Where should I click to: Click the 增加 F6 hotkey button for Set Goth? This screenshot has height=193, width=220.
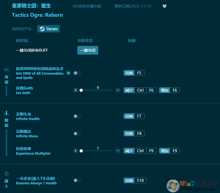[169, 90]
